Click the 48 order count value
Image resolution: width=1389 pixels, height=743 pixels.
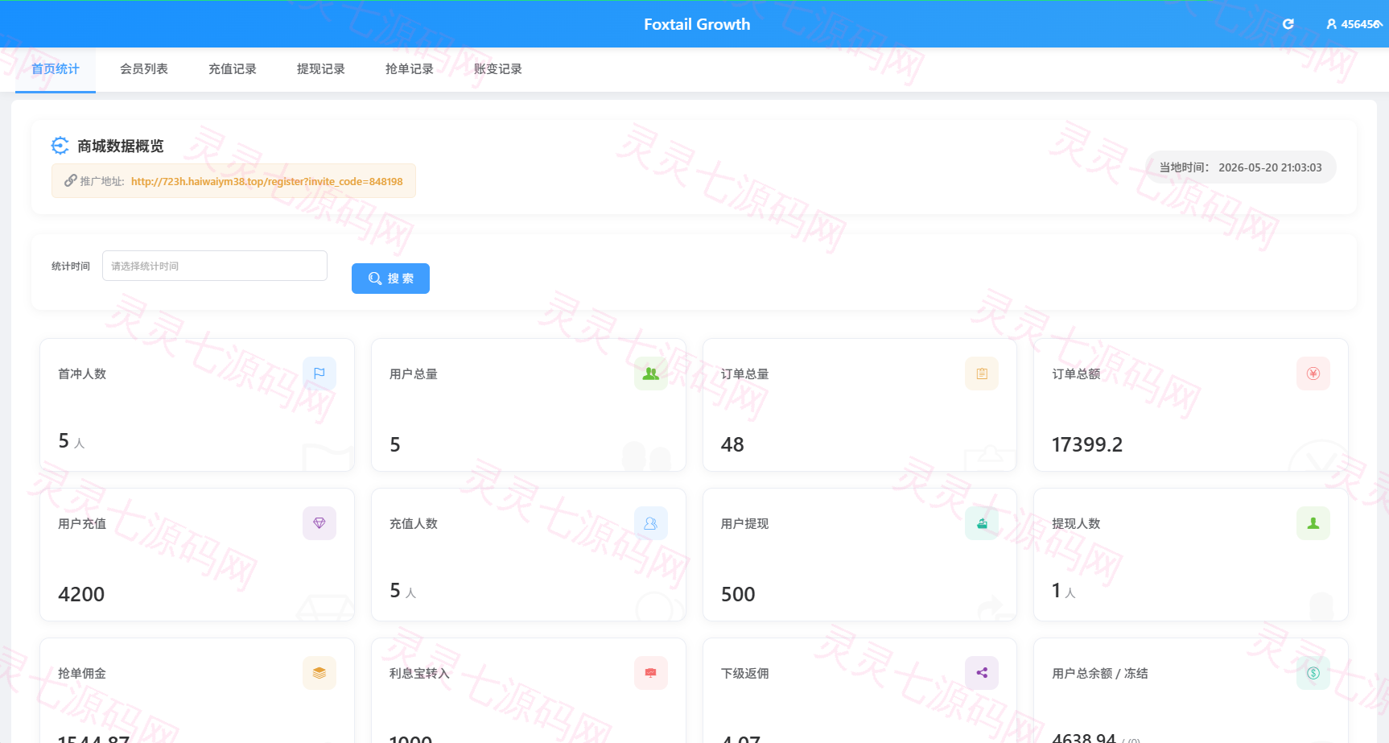click(732, 444)
